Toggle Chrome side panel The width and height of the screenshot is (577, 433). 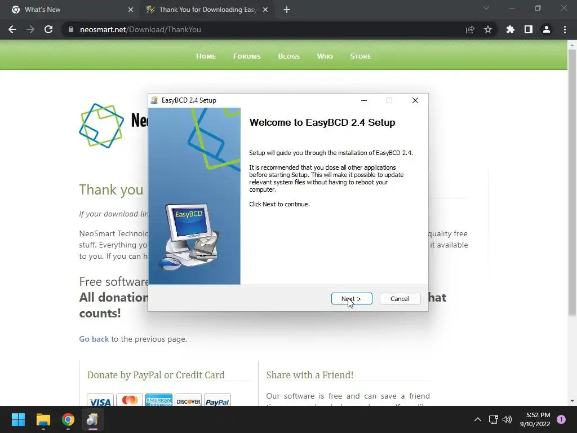pyautogui.click(x=529, y=29)
